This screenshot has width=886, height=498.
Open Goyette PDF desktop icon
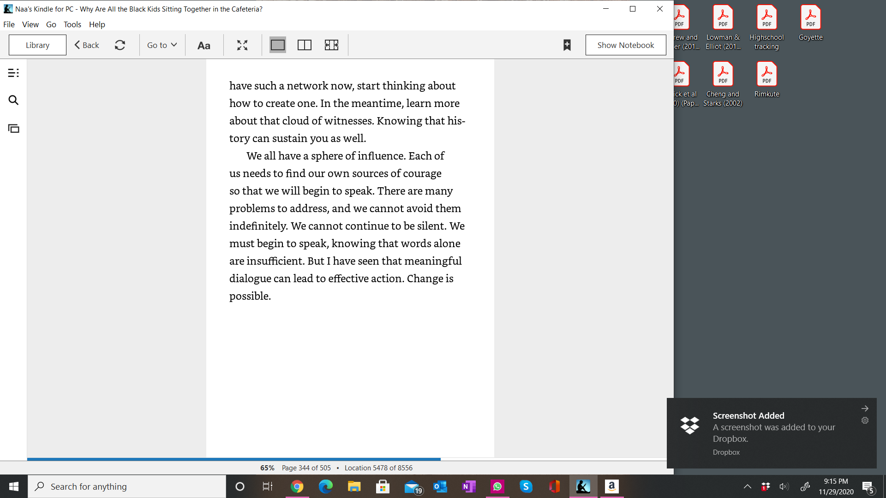810,23
